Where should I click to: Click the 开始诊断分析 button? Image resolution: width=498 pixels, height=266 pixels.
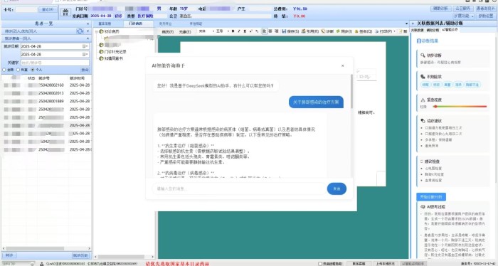431,197
